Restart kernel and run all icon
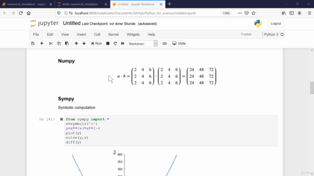 (x=123, y=44)
